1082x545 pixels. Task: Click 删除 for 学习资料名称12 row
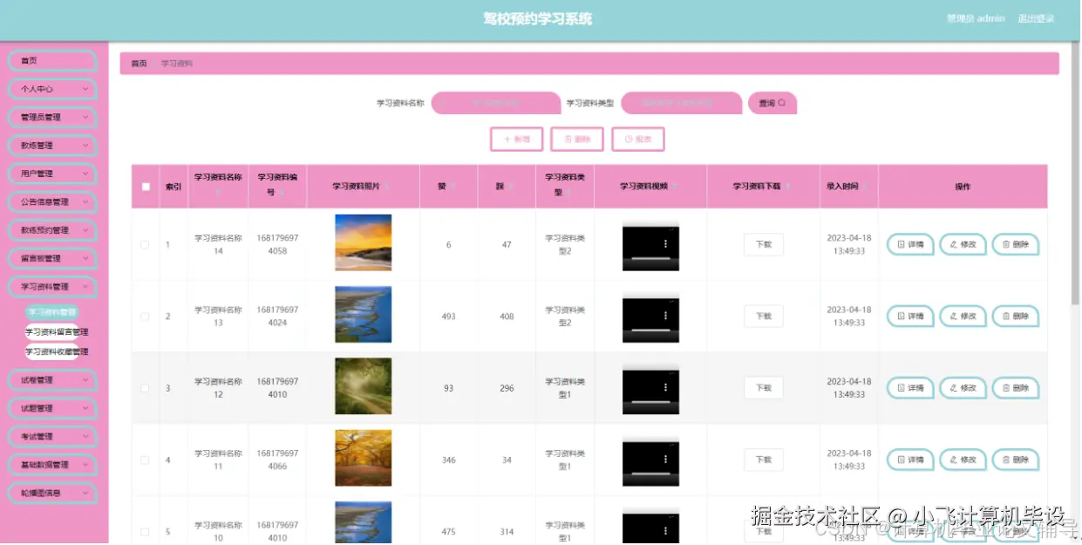[1016, 388]
